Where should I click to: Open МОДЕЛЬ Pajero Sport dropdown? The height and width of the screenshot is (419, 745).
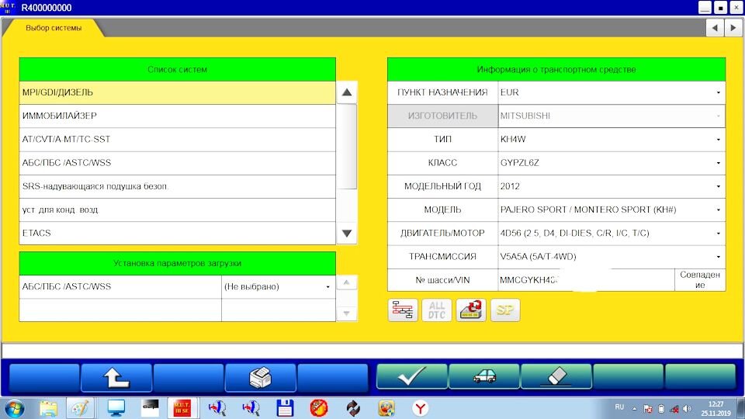(612, 210)
